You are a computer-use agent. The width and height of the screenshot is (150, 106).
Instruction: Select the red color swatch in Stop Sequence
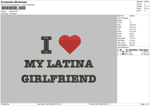pos(123,52)
